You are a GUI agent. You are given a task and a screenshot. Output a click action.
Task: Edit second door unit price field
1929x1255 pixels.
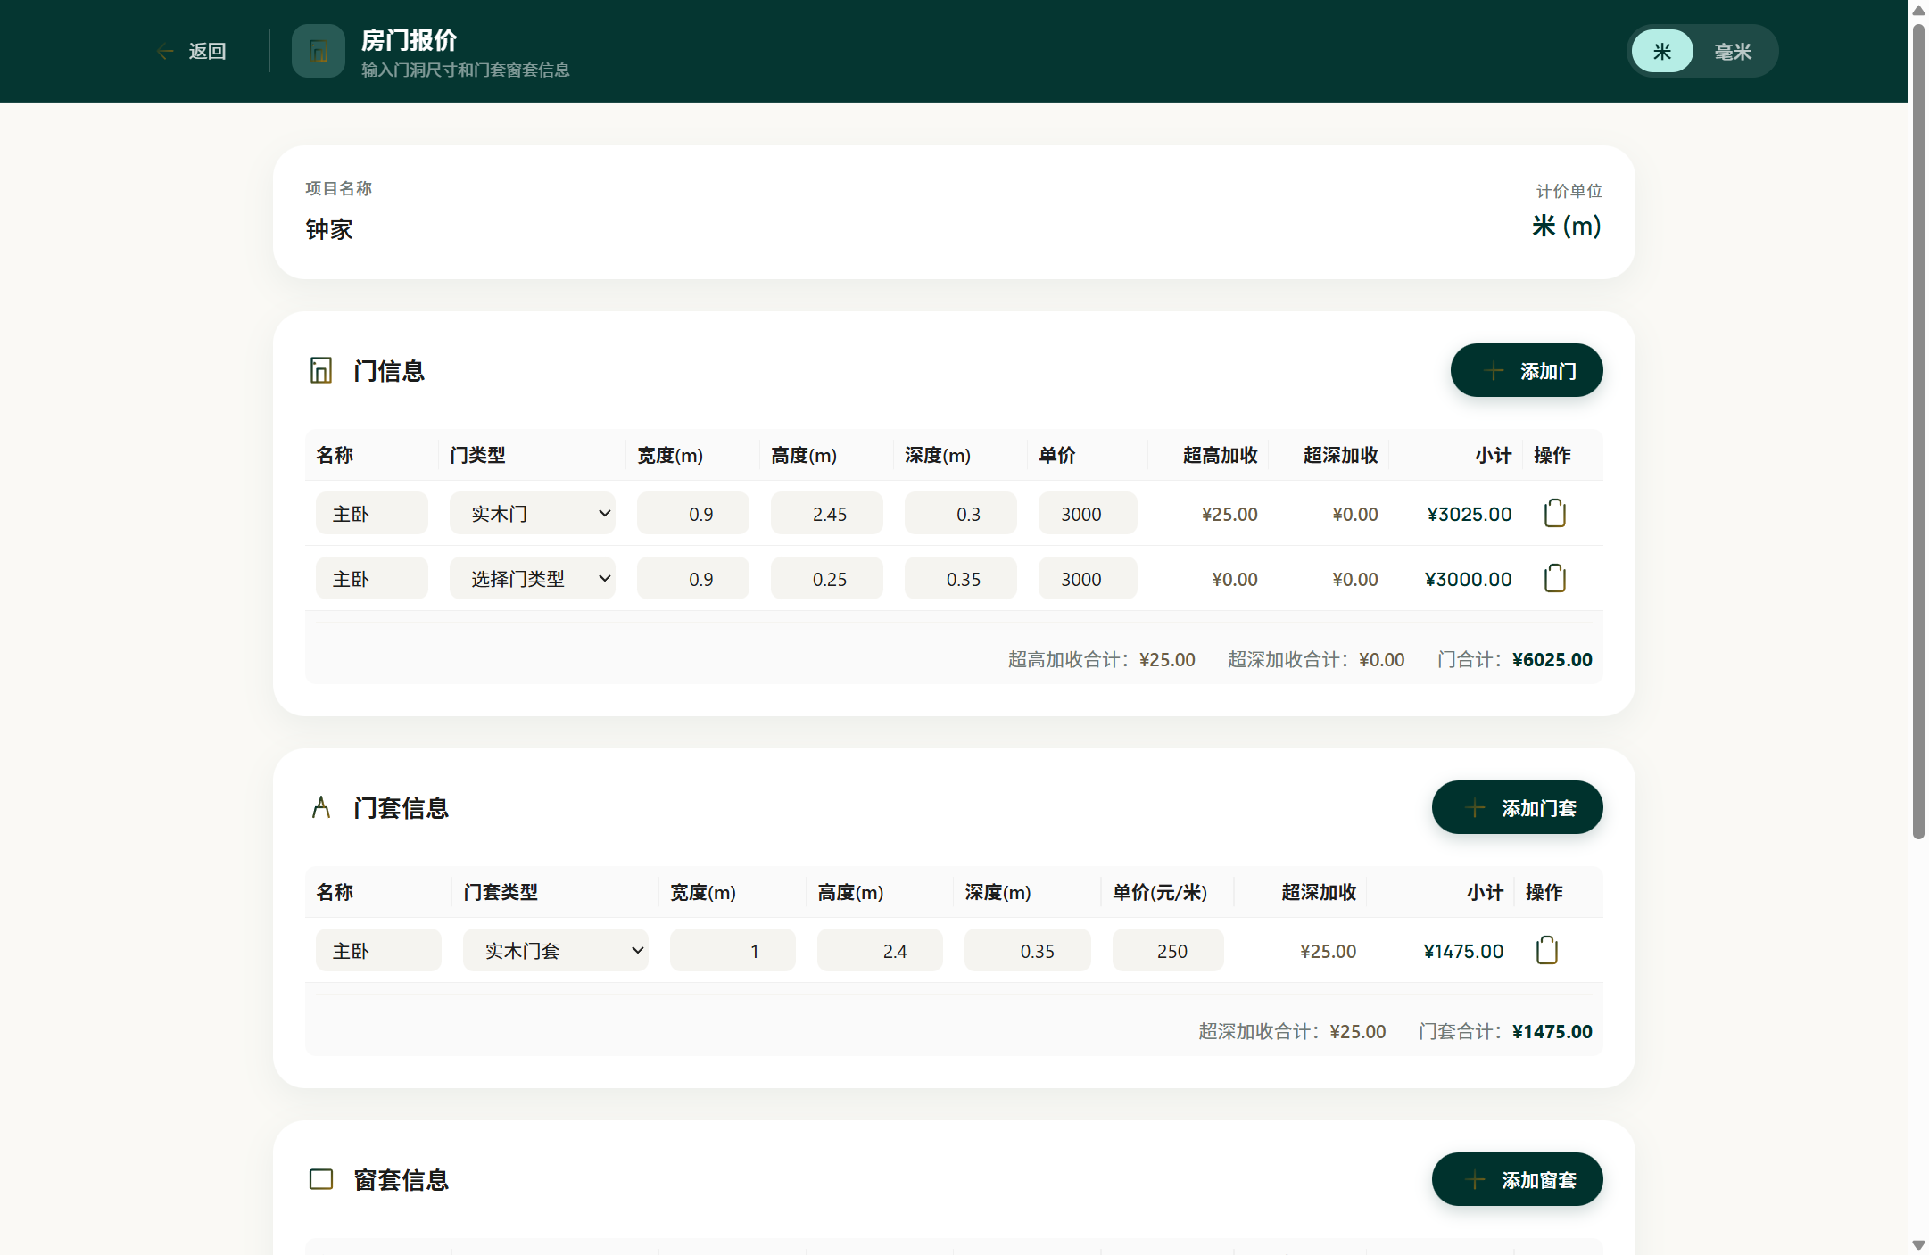(x=1088, y=578)
